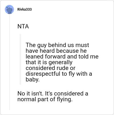
Task: Click the quoted line 'have heard because he'
Action: (x=56, y=51)
